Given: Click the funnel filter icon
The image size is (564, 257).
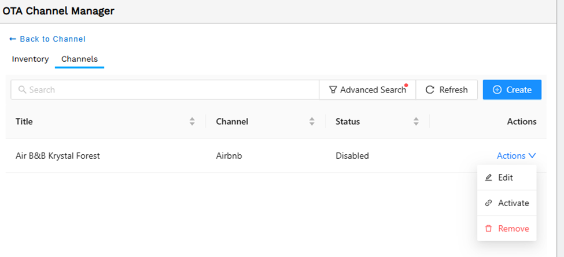Looking at the screenshot, I should [x=333, y=90].
